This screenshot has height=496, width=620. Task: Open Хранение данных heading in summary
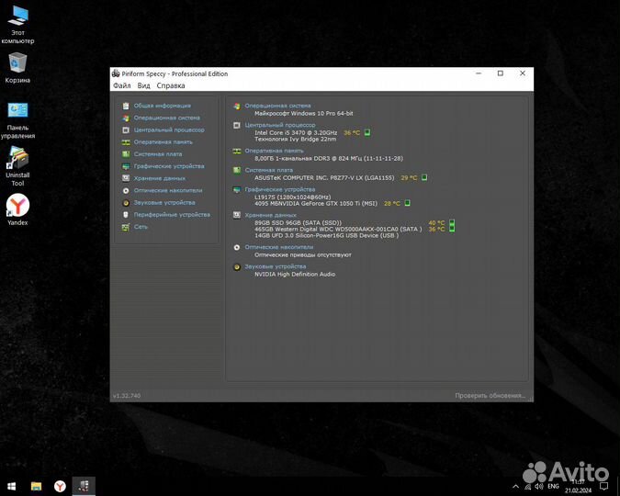tap(270, 215)
